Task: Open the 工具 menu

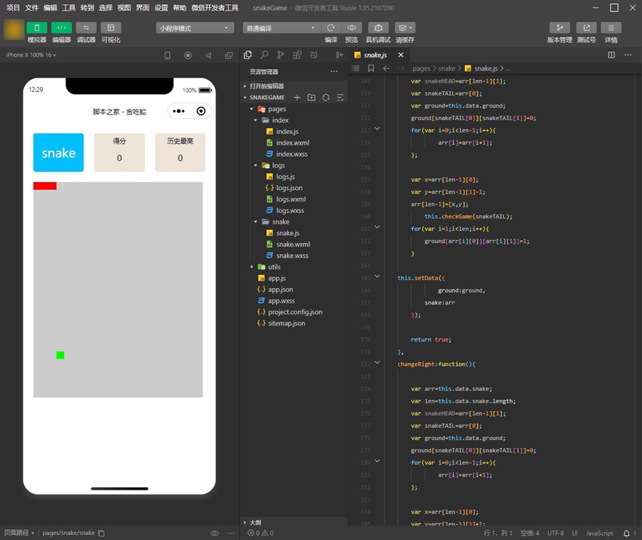Action: point(68,8)
